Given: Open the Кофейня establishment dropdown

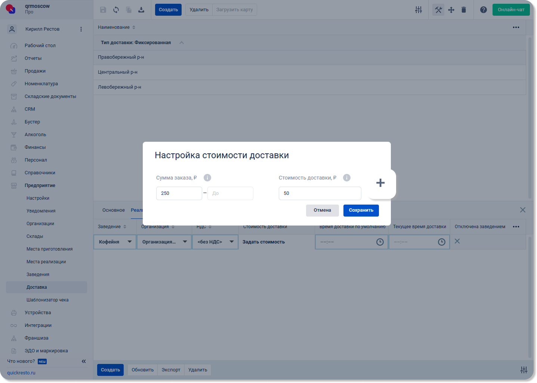Looking at the screenshot, I should pyautogui.click(x=115, y=242).
